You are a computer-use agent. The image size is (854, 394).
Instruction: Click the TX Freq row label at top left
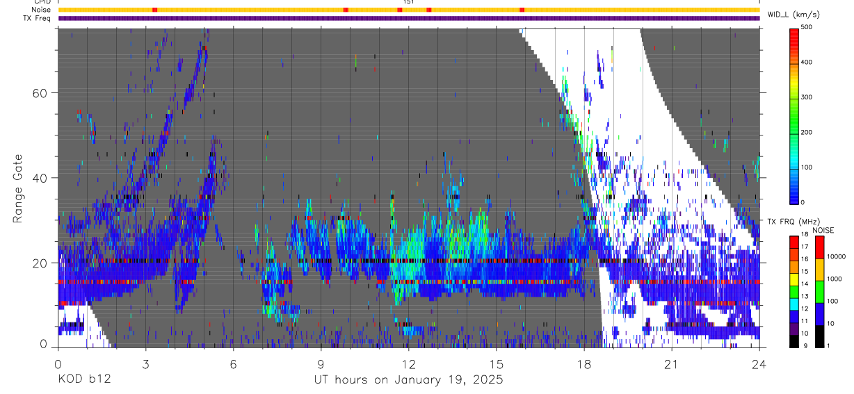pyautogui.click(x=38, y=18)
